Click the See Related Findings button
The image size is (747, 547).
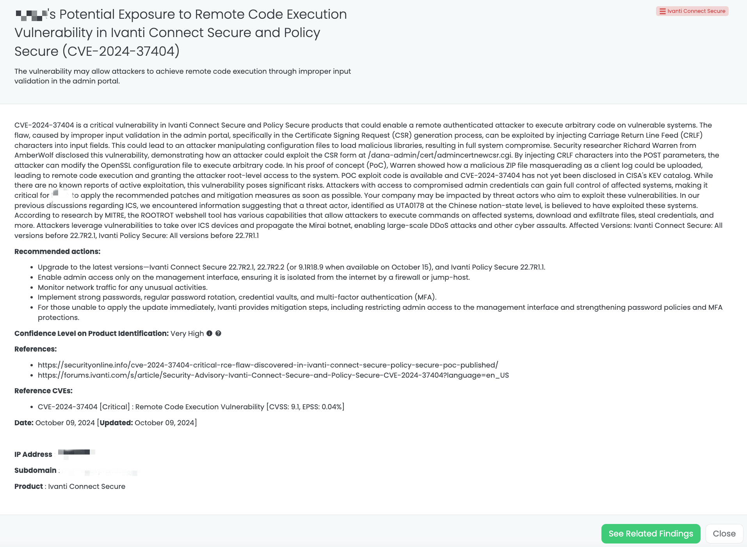click(x=651, y=533)
